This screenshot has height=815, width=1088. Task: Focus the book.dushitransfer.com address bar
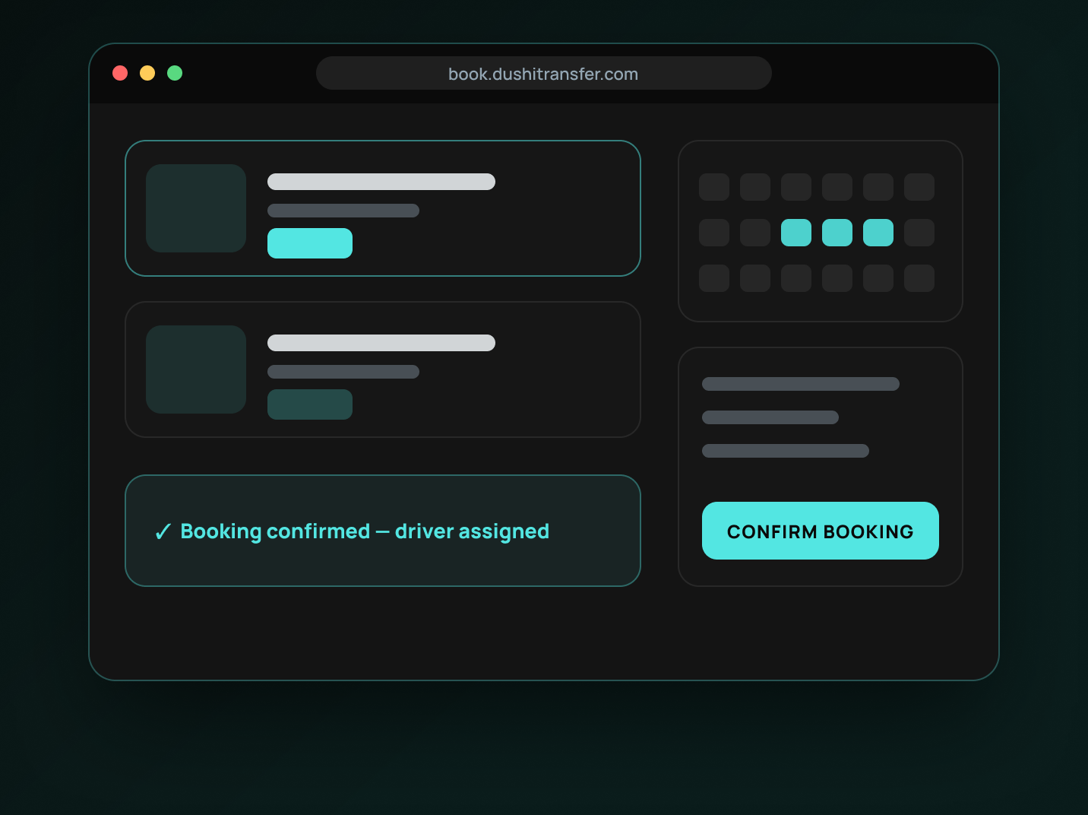[x=544, y=73]
